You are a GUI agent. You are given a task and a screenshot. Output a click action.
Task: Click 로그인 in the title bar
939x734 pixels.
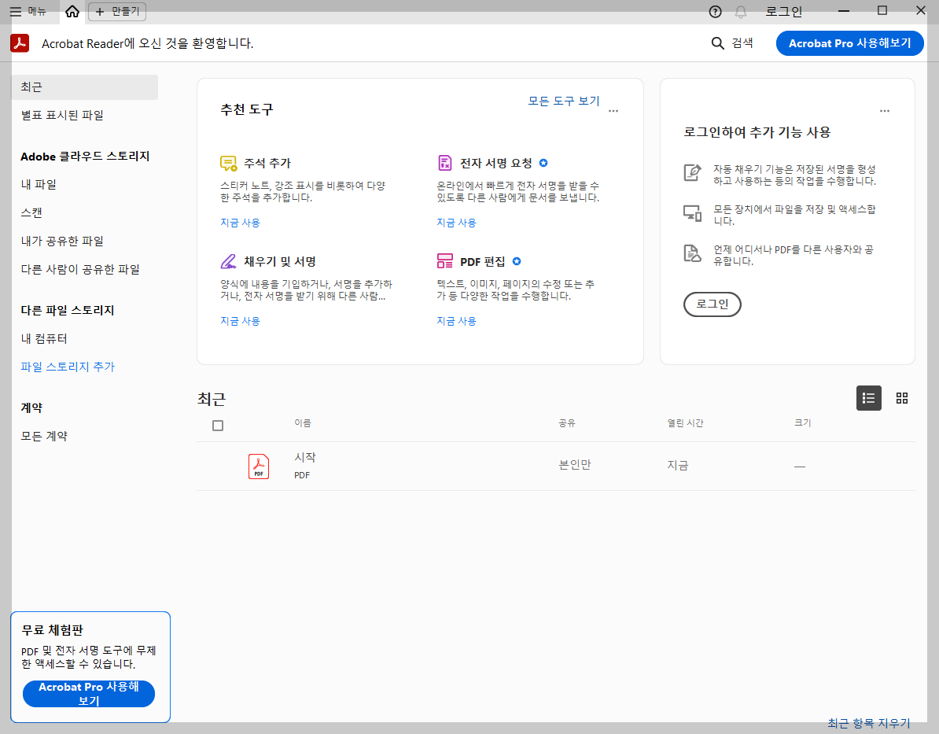783,11
